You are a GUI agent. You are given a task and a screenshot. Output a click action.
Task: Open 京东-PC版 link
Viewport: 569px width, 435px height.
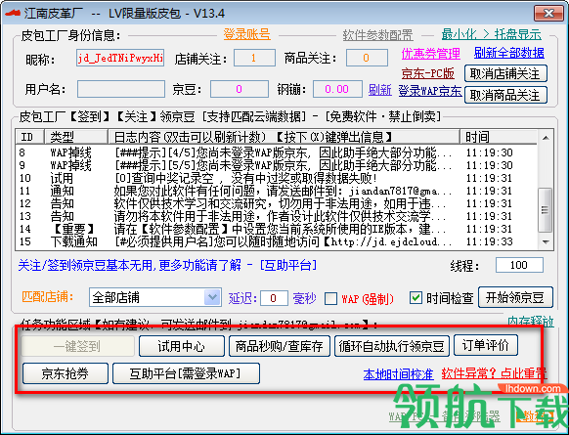coord(428,73)
